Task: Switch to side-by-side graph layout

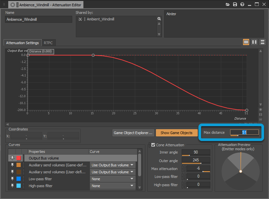Action: pyautogui.click(x=254, y=42)
